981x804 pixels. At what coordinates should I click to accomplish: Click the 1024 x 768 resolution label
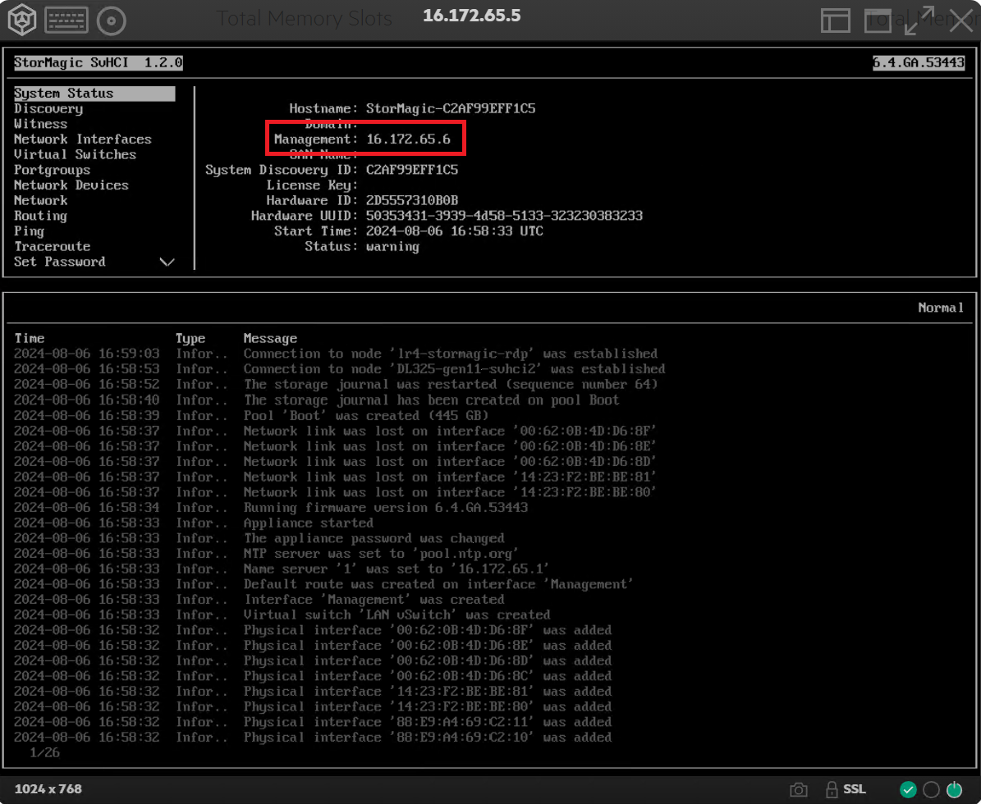(x=48, y=789)
